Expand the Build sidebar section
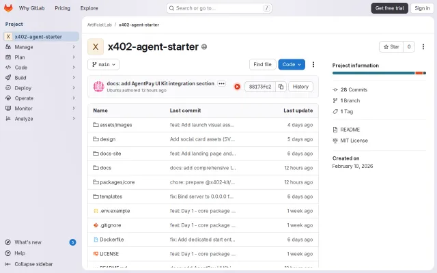437x273 pixels. pos(40,78)
